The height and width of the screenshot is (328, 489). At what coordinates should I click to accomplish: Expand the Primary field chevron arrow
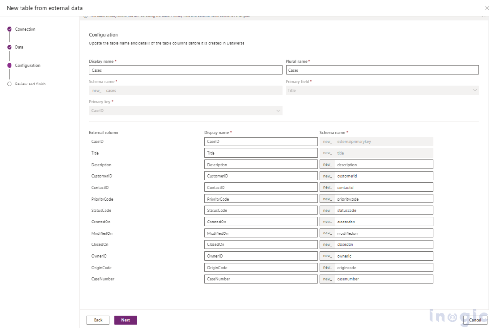[475, 90]
